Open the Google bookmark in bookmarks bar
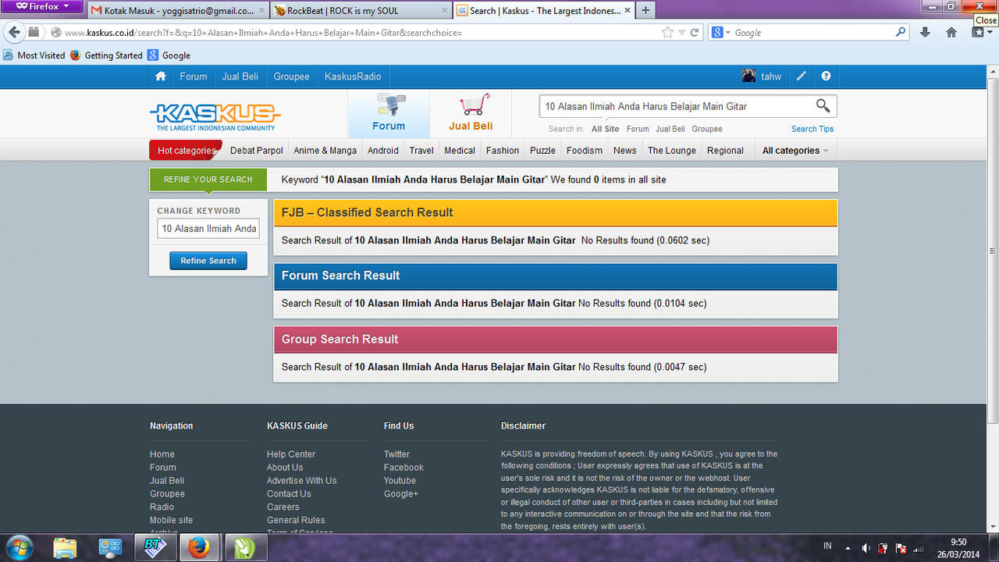 (x=169, y=55)
